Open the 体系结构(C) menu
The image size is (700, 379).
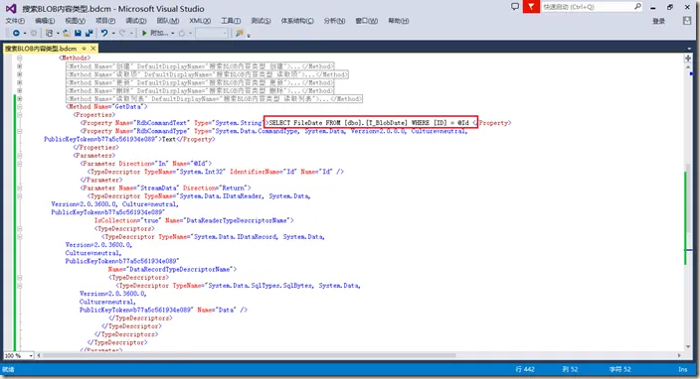[x=297, y=21]
